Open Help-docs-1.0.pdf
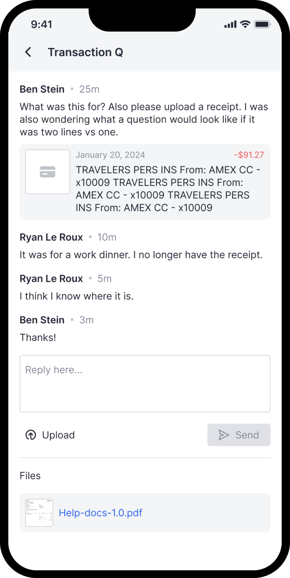This screenshot has width=290, height=578. [x=100, y=512]
